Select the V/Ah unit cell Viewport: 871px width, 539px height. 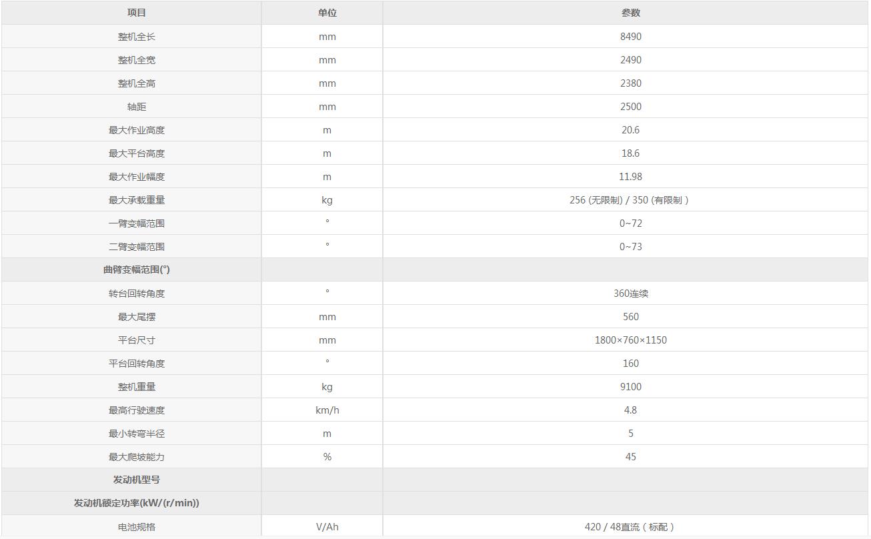pyautogui.click(x=327, y=527)
